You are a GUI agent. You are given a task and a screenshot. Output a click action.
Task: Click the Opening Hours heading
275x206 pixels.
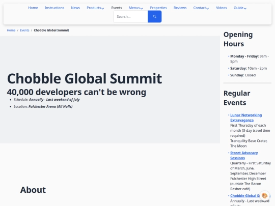click(x=238, y=39)
